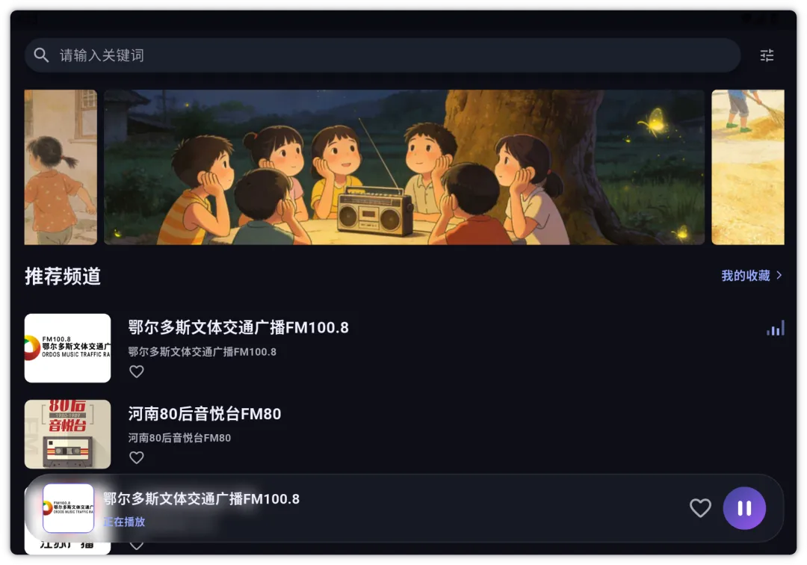Expand the chevron beside 我的收藏
Screen dimensions: 807x565
(x=779, y=275)
